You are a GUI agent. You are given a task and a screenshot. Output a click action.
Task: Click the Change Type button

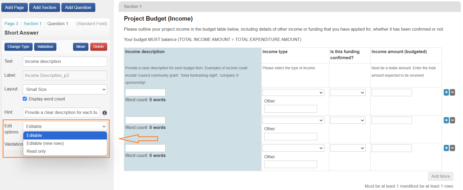click(19, 47)
